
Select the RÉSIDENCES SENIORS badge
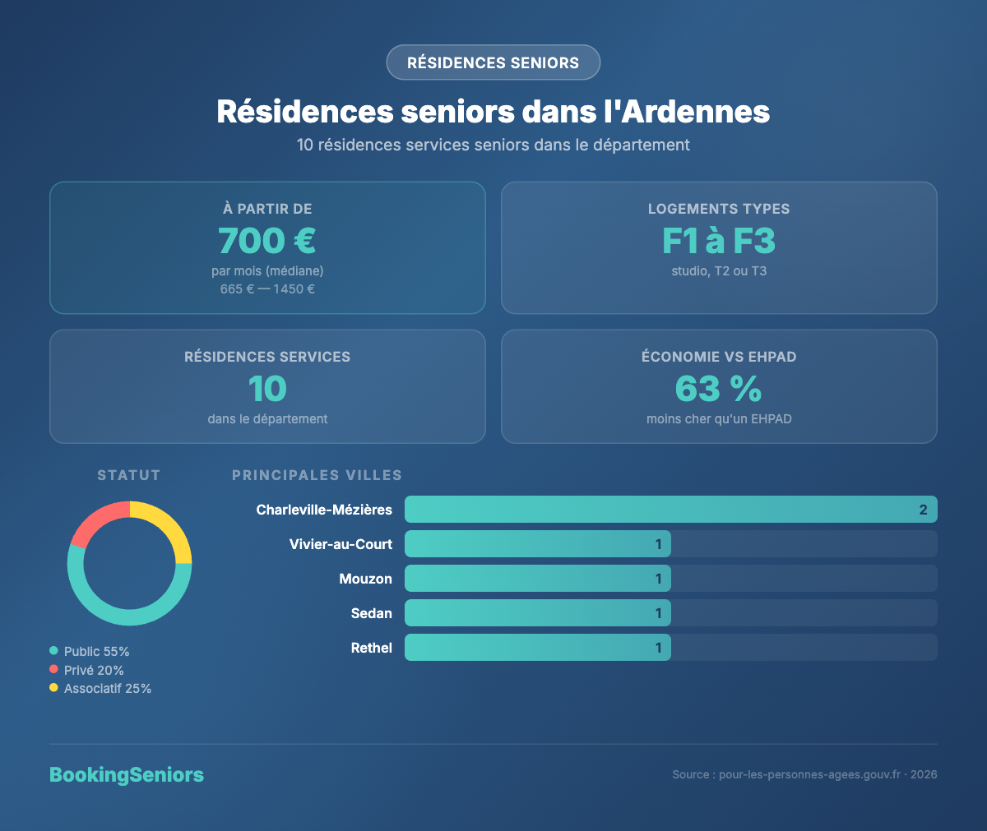pyautogui.click(x=493, y=62)
